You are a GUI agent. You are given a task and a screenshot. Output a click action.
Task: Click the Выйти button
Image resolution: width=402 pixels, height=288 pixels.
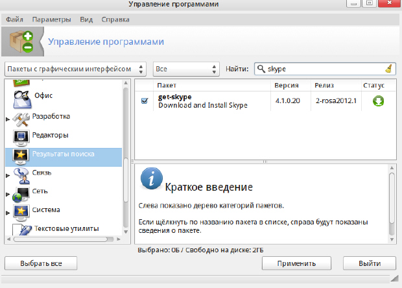pyautogui.click(x=370, y=263)
